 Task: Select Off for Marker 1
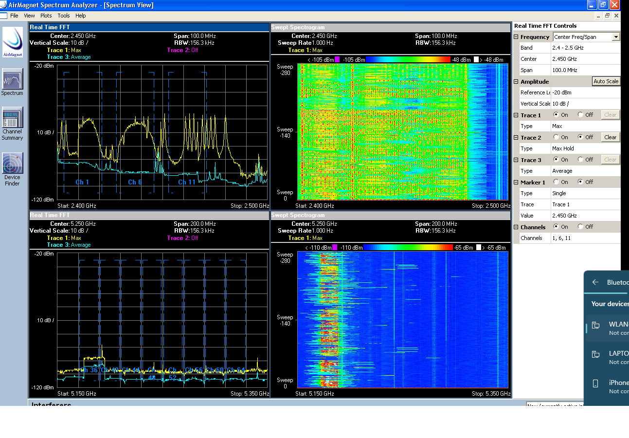(580, 182)
